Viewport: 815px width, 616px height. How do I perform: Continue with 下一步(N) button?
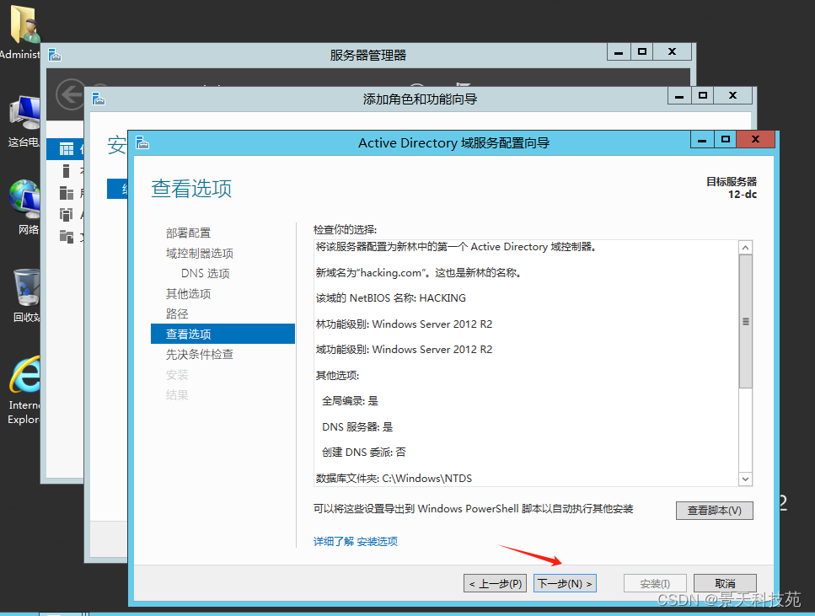pyautogui.click(x=565, y=583)
